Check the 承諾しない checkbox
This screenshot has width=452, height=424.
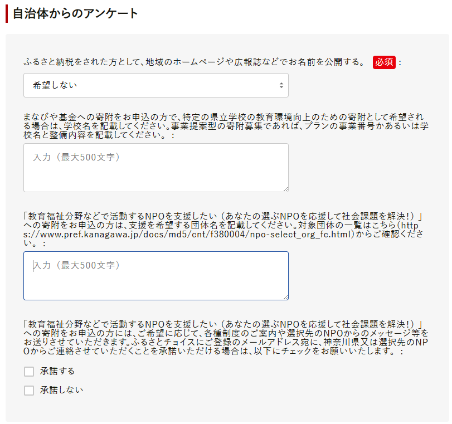(29, 391)
